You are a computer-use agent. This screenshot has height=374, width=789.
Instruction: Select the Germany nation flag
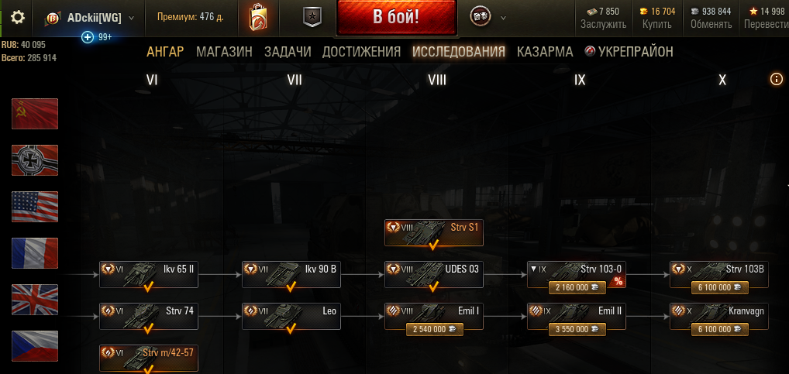(35, 160)
